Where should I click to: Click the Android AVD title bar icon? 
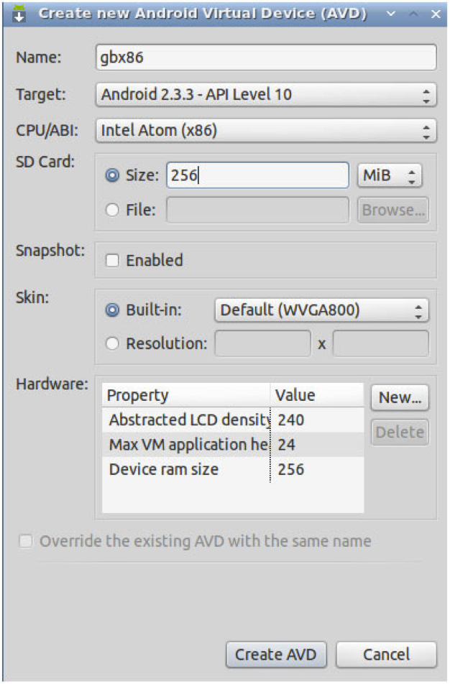pyautogui.click(x=19, y=13)
